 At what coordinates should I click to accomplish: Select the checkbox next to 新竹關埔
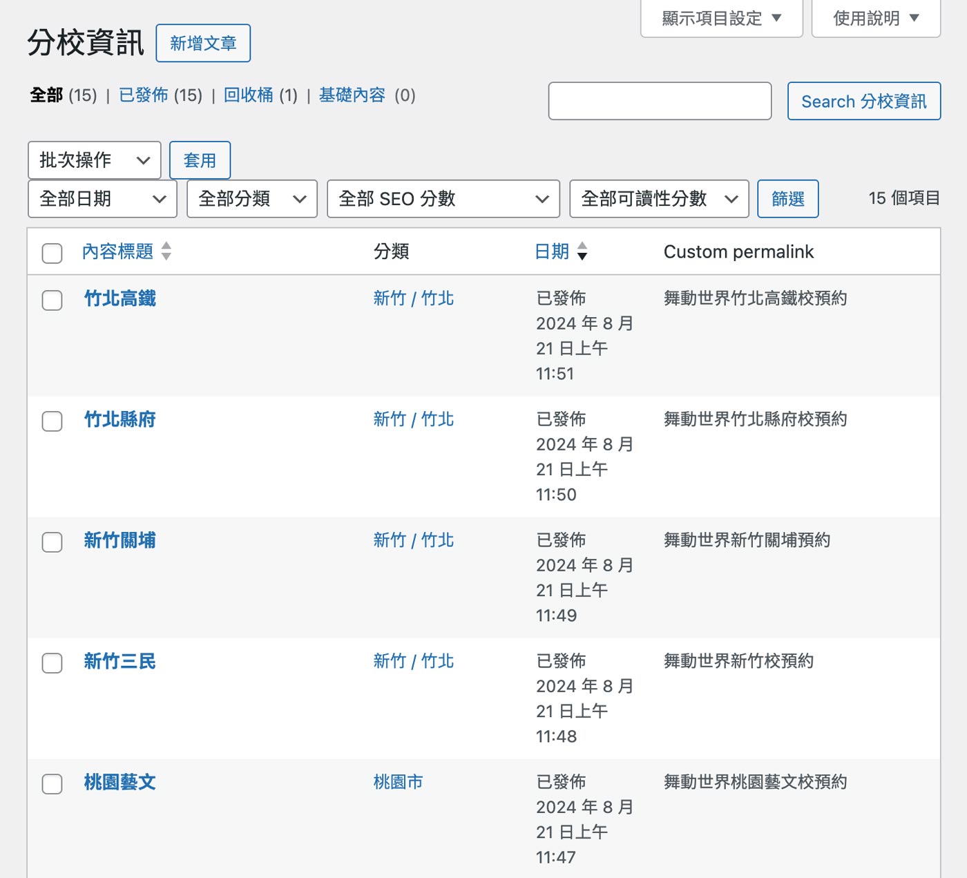(x=52, y=542)
